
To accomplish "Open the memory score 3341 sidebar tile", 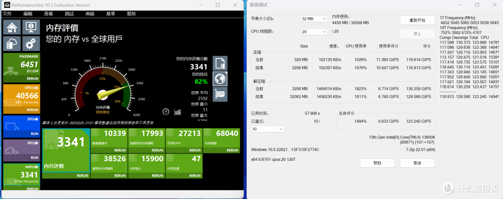I will pos(21,177).
